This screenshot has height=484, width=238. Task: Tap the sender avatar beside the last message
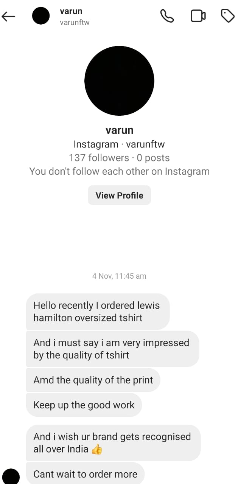[11, 476]
